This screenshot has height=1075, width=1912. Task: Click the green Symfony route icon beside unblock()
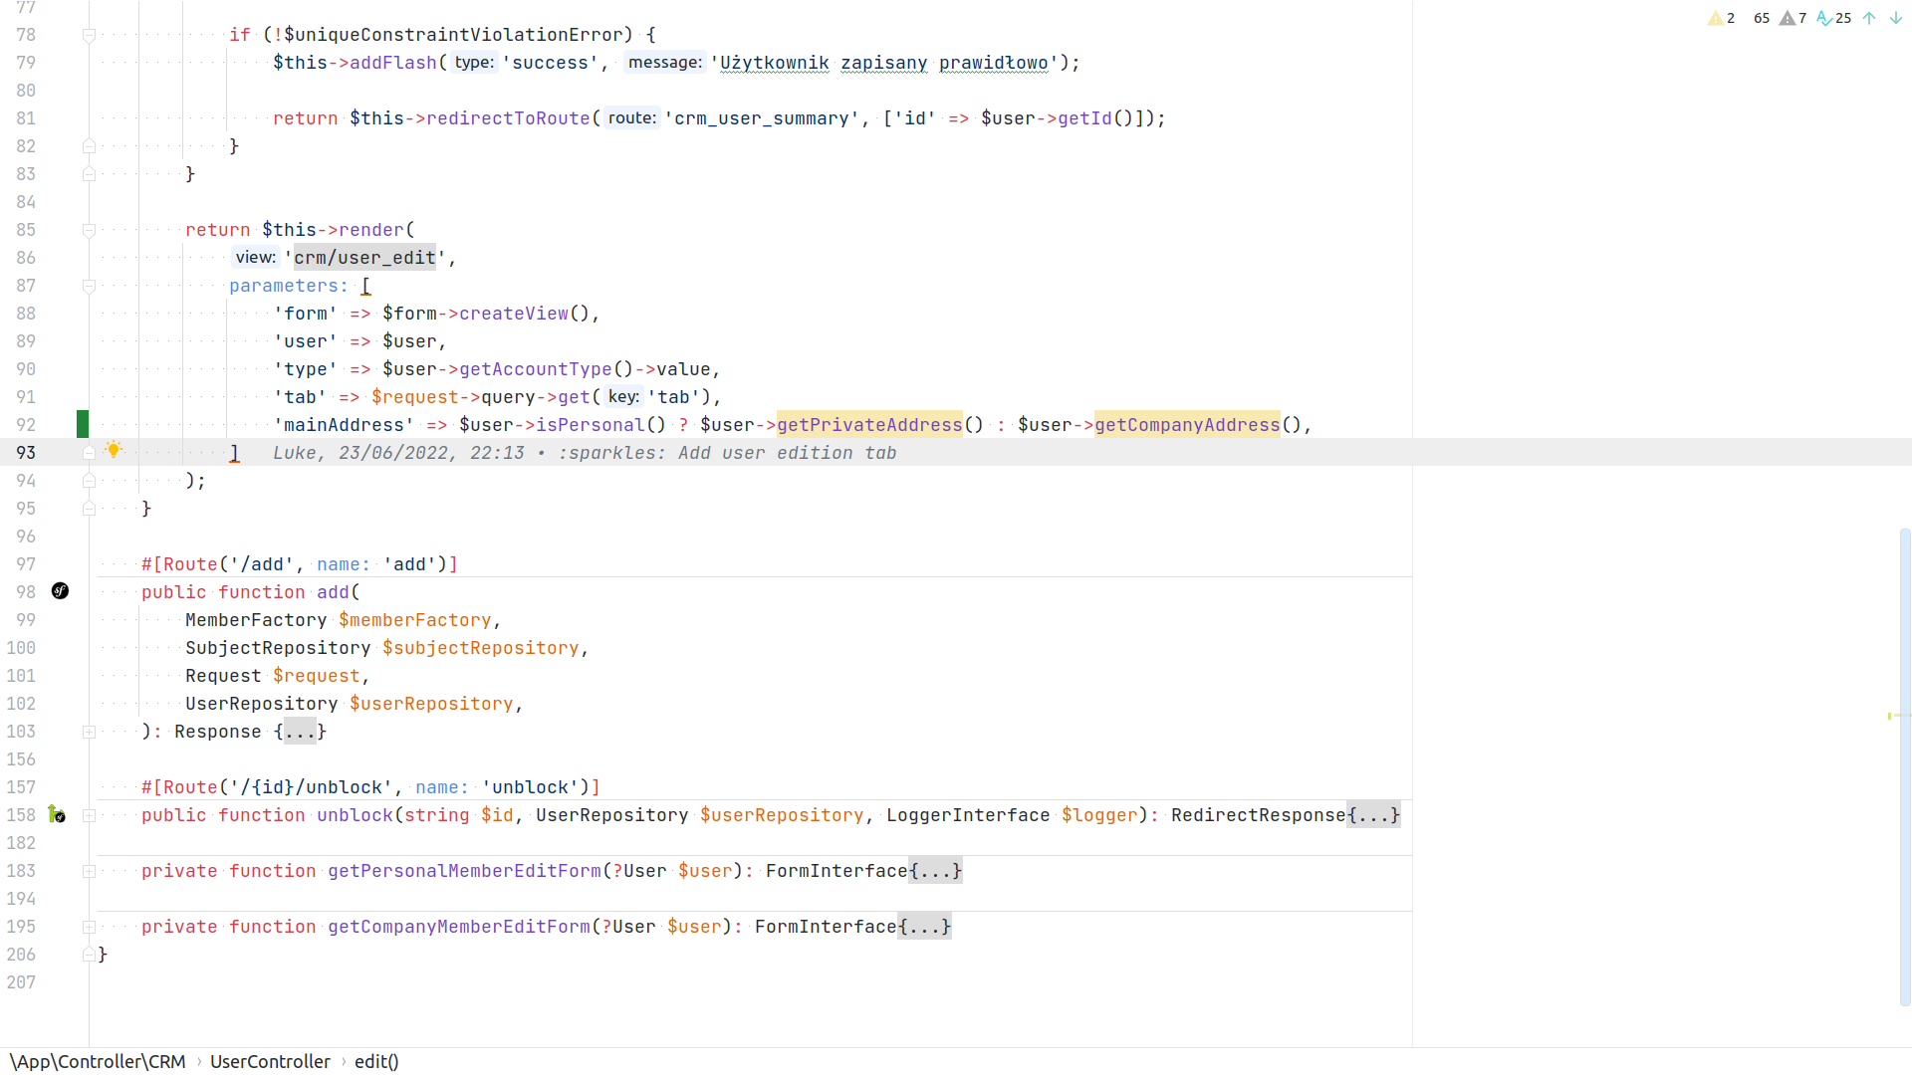pos(58,815)
